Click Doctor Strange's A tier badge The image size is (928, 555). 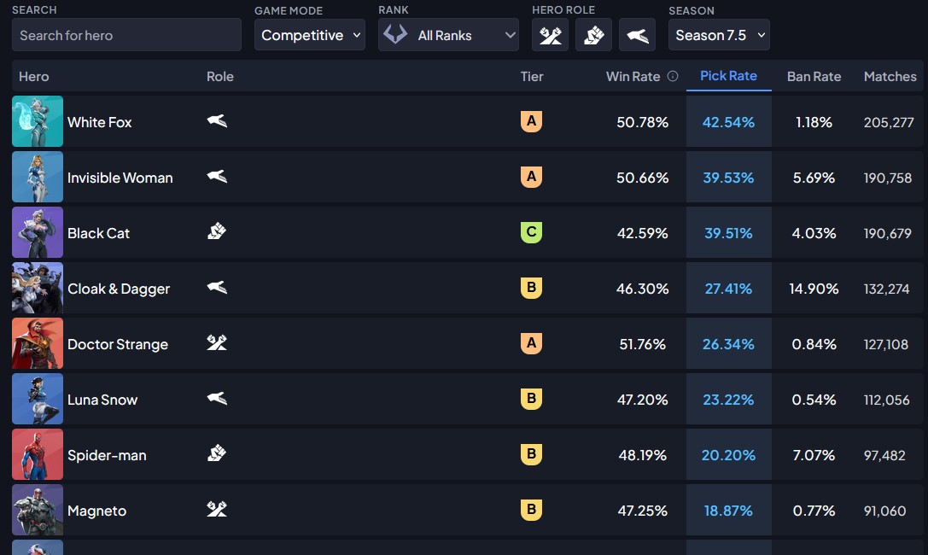point(531,343)
